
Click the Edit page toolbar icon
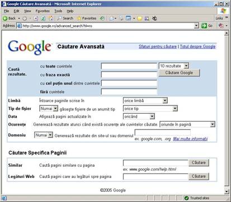[x=129, y=18]
